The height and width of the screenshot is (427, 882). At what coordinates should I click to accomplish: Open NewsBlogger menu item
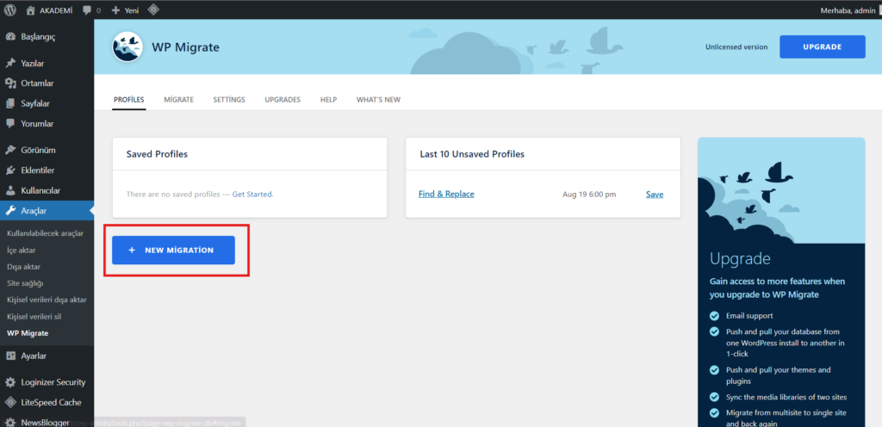47,422
